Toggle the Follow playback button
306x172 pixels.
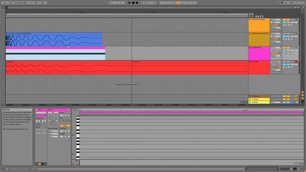[x=110, y=3]
